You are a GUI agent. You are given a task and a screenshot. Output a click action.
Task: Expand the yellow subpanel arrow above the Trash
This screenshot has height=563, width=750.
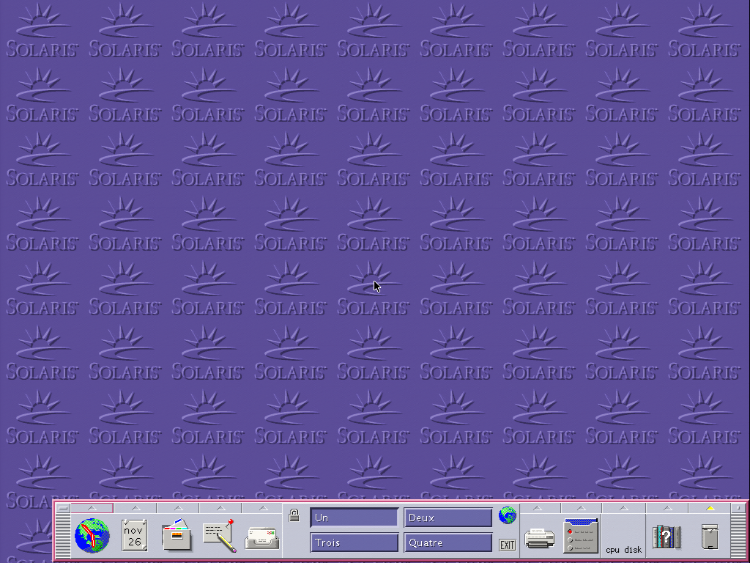(710, 508)
